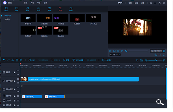Image resolution: width=173 pixels, height=112 pixels.
Task: Jump to next frame in preview
Action: pyautogui.click(x=122, y=51)
